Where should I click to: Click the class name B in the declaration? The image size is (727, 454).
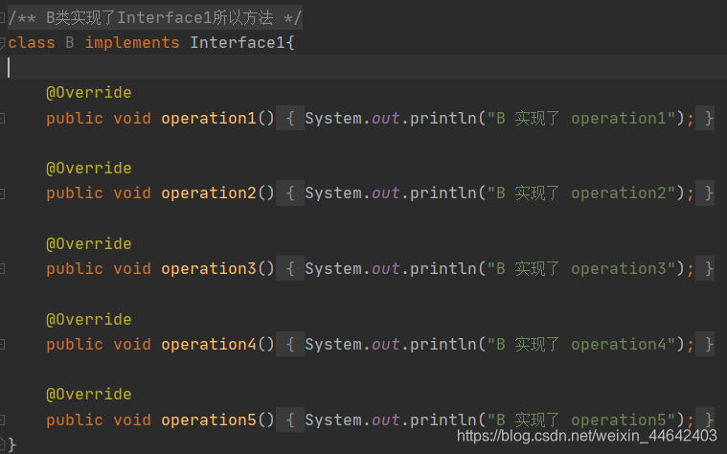(x=70, y=43)
